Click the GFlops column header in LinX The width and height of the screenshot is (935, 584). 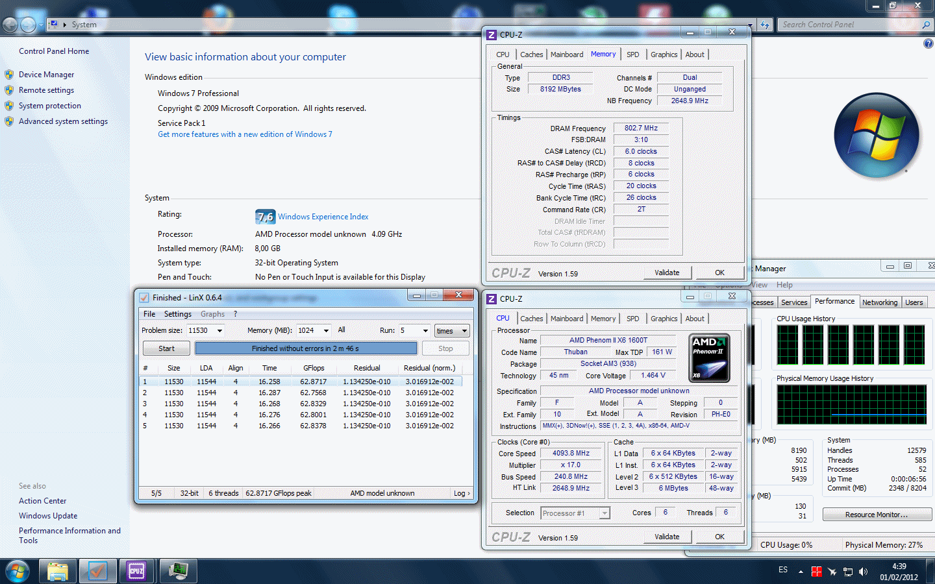click(x=314, y=368)
